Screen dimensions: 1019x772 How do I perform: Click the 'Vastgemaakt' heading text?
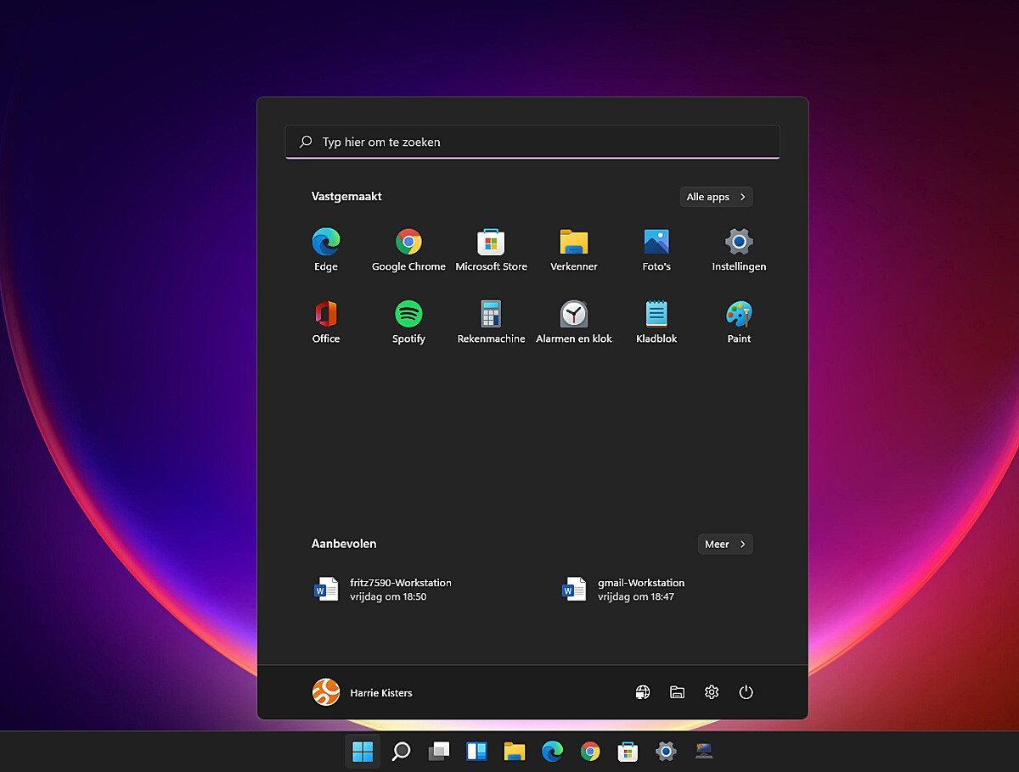(x=346, y=196)
